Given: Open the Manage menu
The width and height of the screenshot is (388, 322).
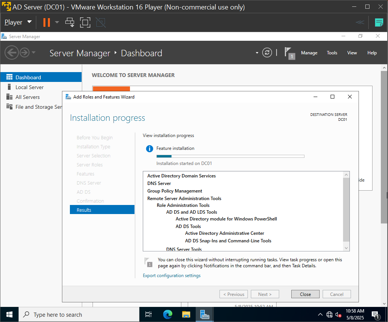Looking at the screenshot, I should [x=309, y=53].
